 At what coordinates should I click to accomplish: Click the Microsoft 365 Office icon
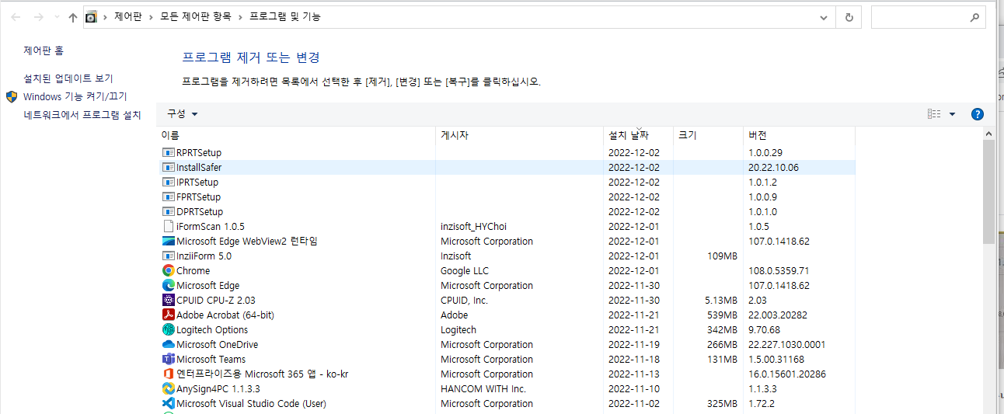(x=169, y=374)
